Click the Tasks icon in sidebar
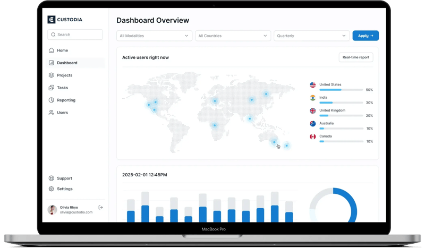Screen dimensions: 425x248 click(52, 88)
